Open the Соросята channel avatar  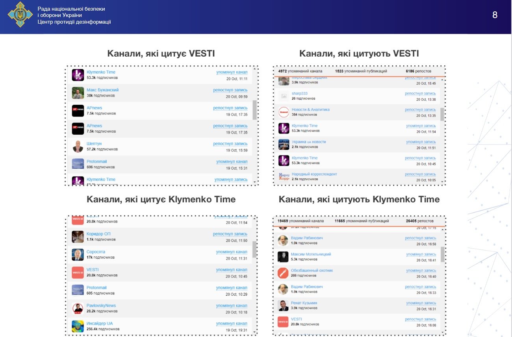[x=78, y=254]
